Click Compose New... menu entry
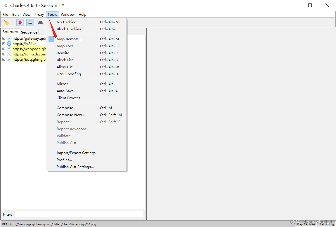The image size is (336, 227). click(x=86, y=115)
